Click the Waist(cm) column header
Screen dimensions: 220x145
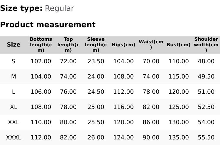pyautogui.click(x=151, y=45)
